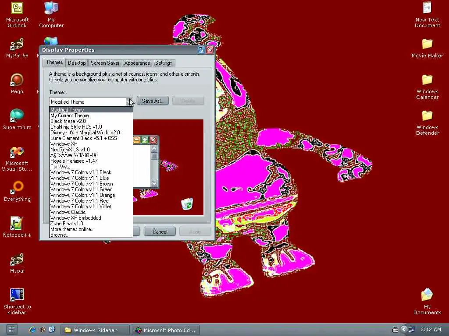Switch to the Appearance tab
The image size is (449, 336).
[x=137, y=63]
